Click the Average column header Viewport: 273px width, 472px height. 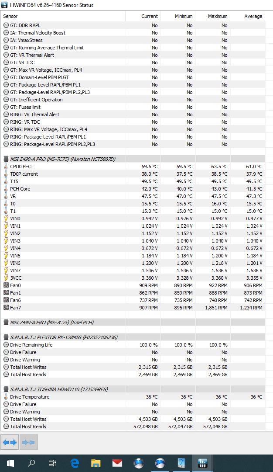pyautogui.click(x=247, y=16)
